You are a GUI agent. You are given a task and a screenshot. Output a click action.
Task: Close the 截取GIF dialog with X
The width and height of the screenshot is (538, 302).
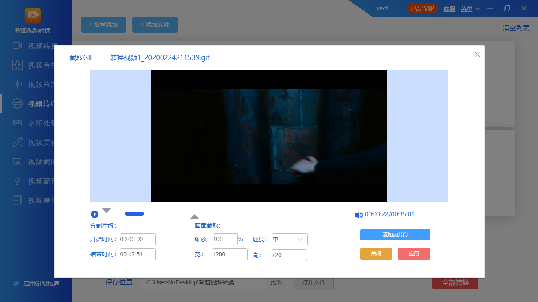point(477,54)
